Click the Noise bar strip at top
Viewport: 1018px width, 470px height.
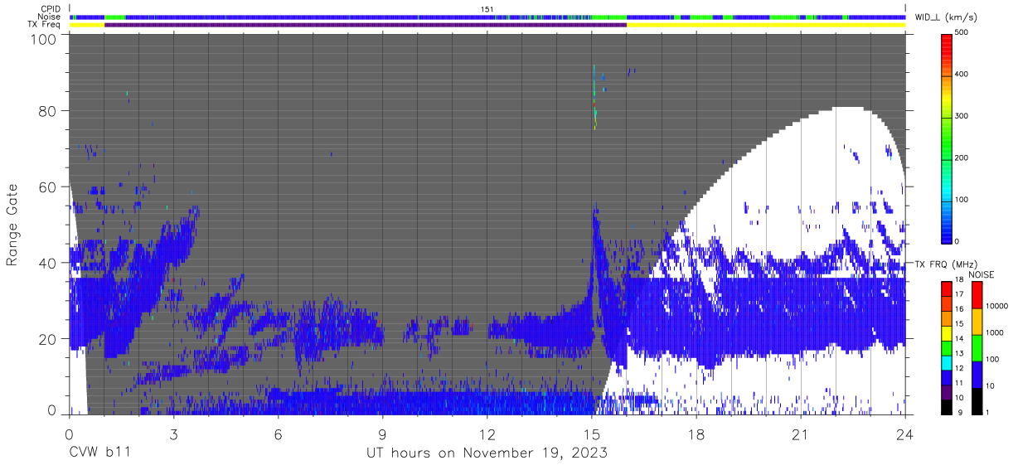[x=487, y=17]
